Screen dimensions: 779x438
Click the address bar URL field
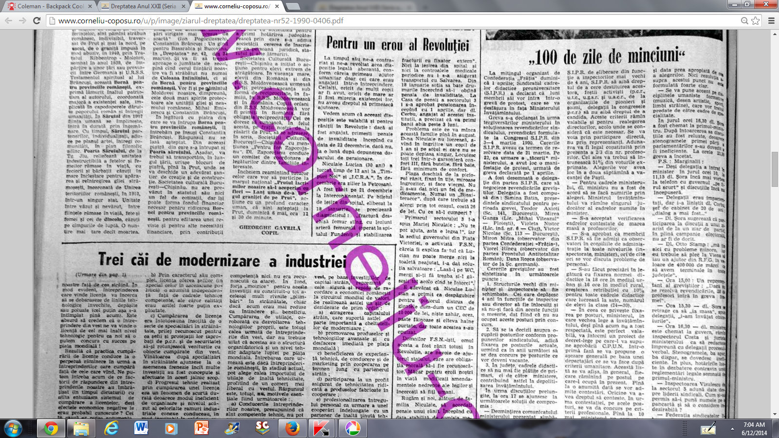click(x=389, y=20)
